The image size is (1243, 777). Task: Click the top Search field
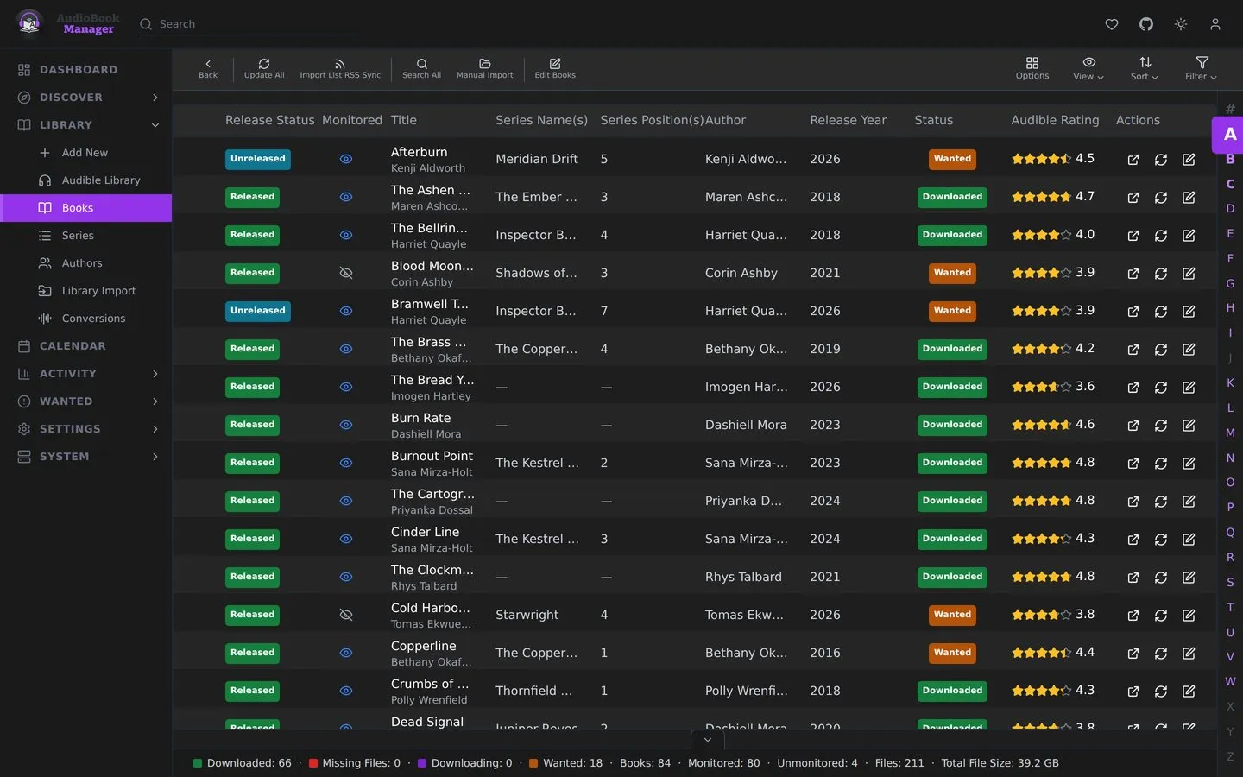(x=246, y=24)
